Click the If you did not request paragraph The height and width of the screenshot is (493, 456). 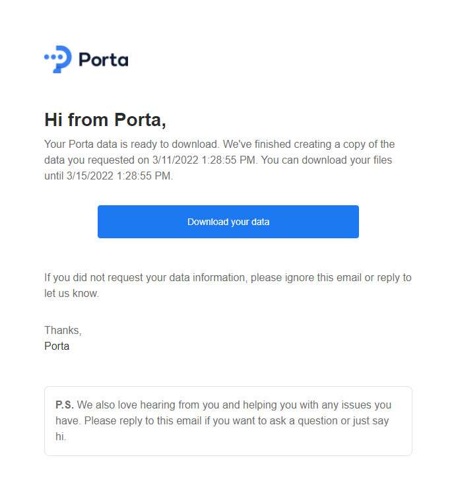[228, 286]
